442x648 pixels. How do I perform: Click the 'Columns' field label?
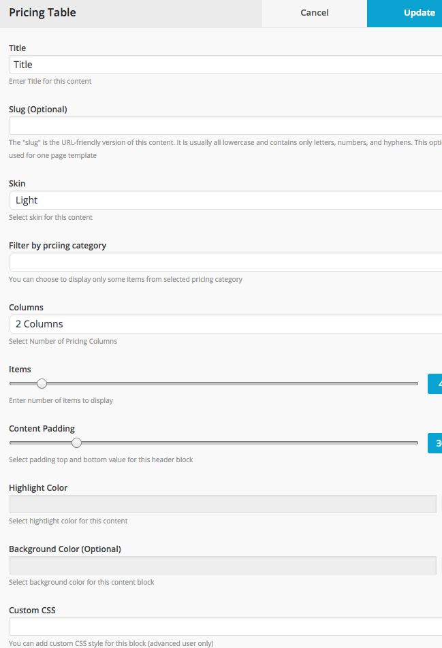coord(26,307)
